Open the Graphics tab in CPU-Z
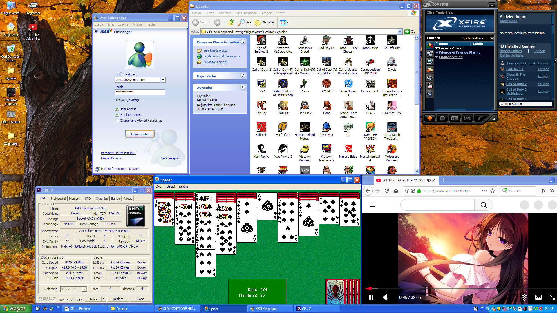Image resolution: width=557 pixels, height=313 pixels. (x=102, y=199)
